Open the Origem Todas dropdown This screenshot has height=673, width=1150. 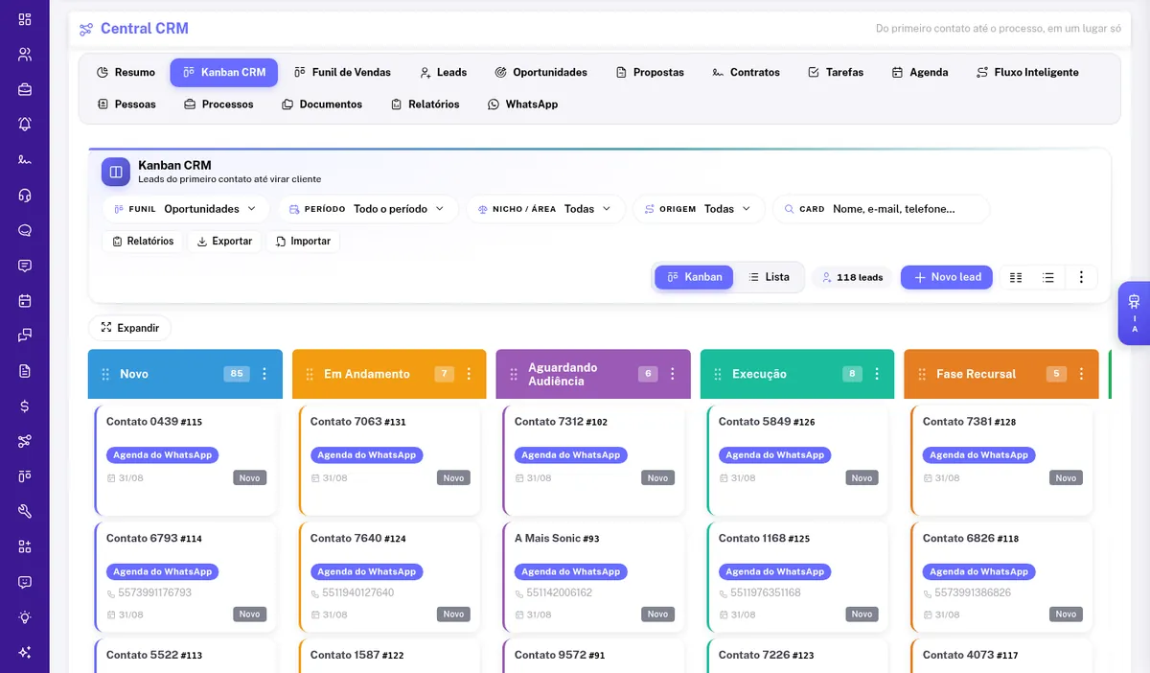(699, 209)
